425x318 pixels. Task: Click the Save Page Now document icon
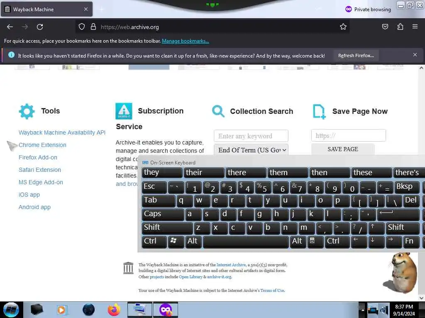[x=319, y=111]
